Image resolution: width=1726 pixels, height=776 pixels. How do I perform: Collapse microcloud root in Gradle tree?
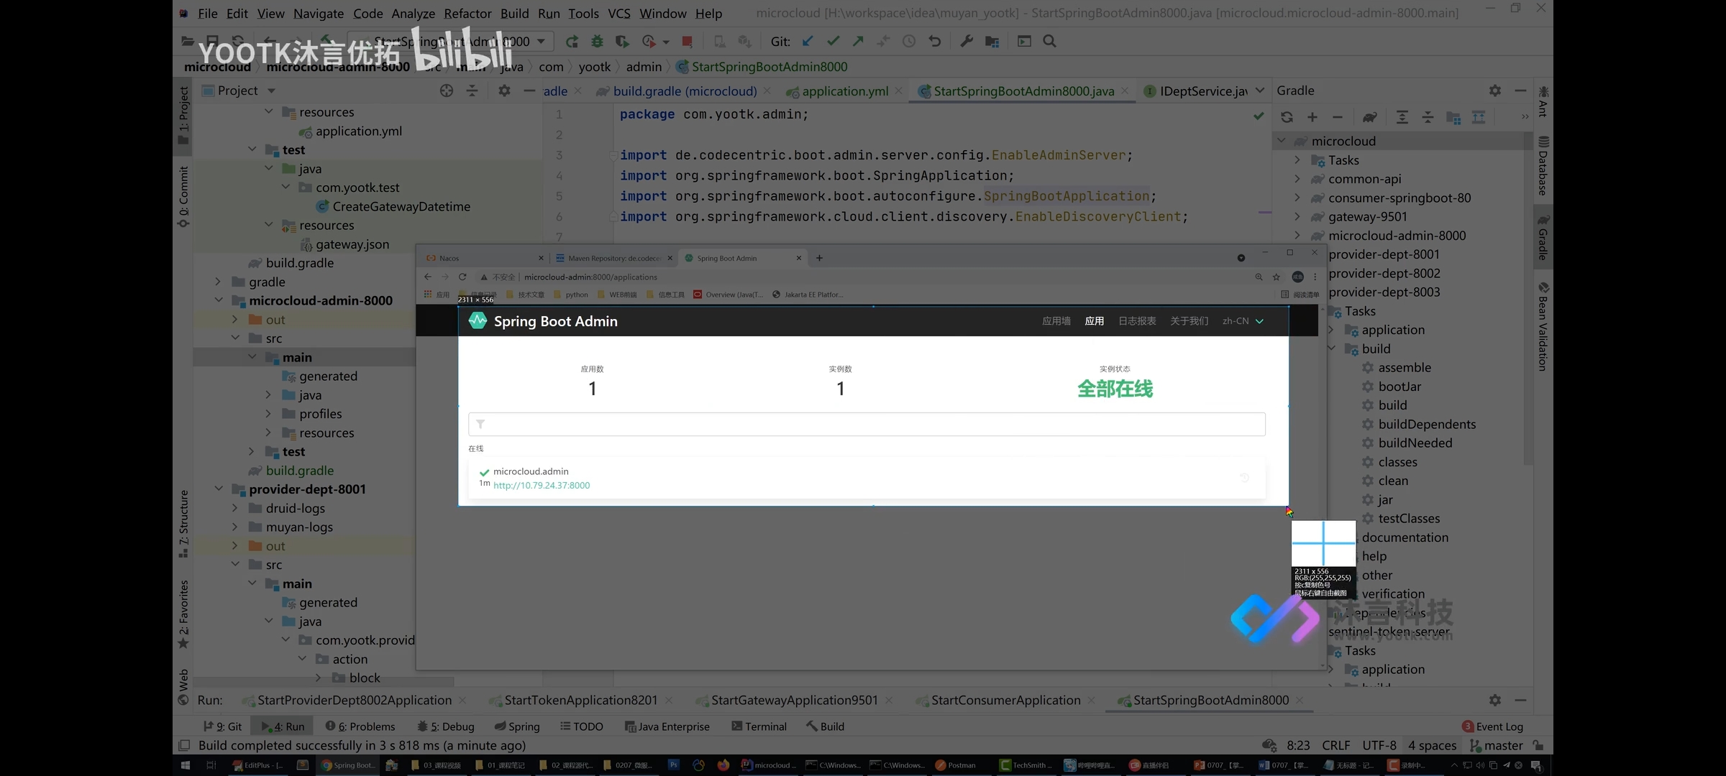1282,141
